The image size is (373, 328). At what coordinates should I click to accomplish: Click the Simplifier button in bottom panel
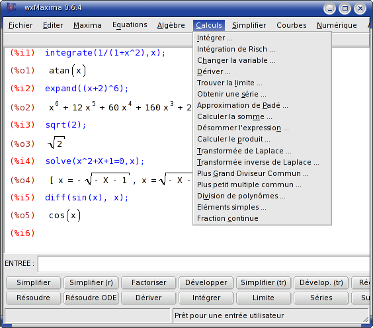(34, 282)
